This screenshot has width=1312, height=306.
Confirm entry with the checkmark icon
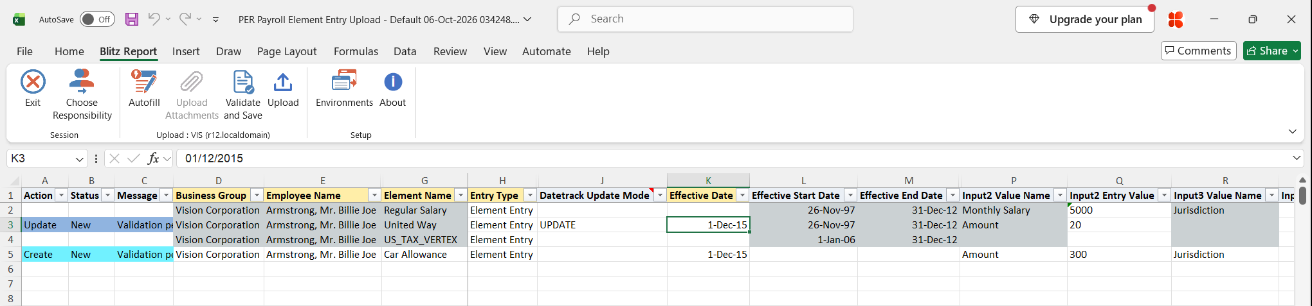134,158
